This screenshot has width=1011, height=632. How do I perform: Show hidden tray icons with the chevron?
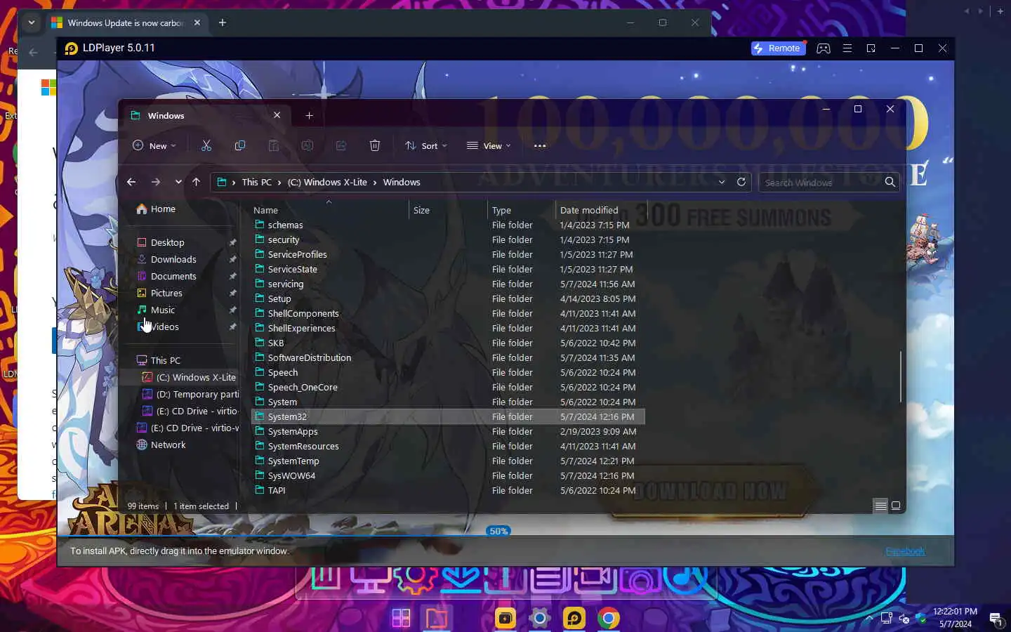click(869, 618)
